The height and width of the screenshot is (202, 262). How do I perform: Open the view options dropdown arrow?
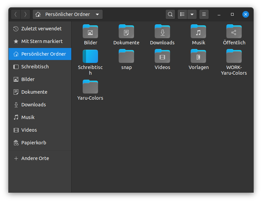(192, 14)
